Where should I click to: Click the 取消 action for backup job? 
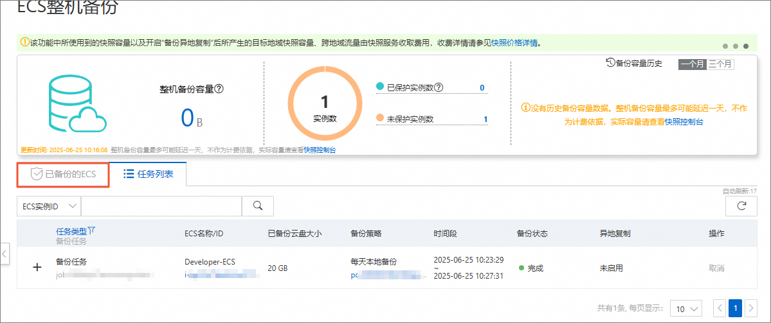(x=716, y=268)
